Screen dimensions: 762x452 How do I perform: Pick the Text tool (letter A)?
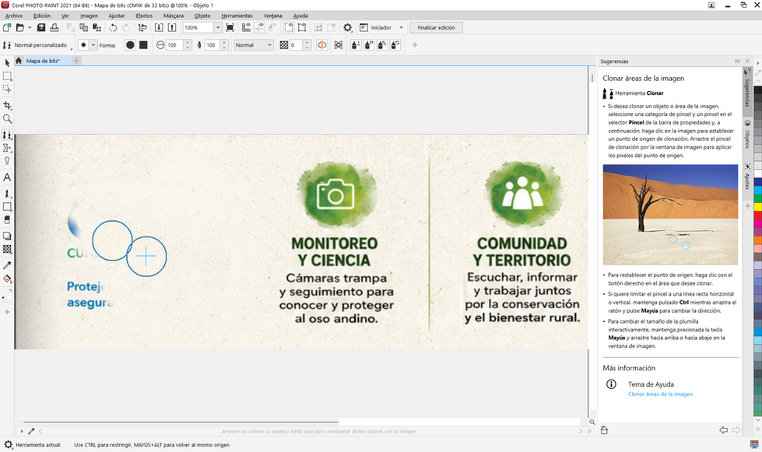[7, 177]
